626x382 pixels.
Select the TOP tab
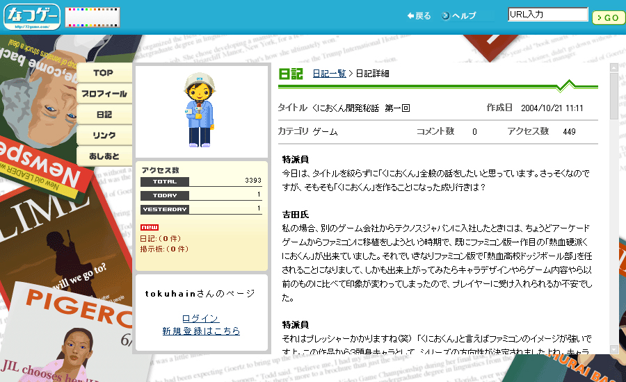[104, 73]
